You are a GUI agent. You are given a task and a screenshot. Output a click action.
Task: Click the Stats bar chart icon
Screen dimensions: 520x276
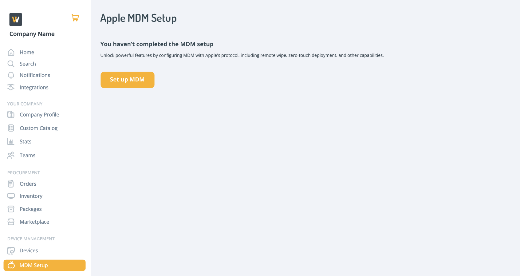[x=11, y=142]
